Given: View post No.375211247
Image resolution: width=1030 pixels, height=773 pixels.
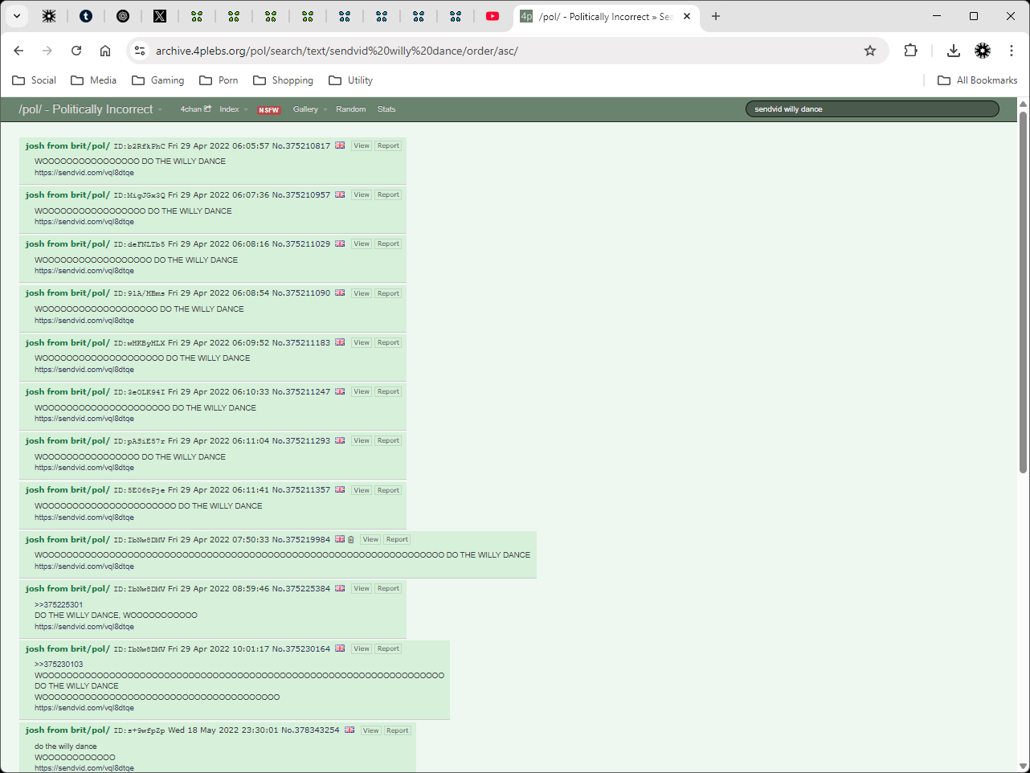Looking at the screenshot, I should point(362,391).
